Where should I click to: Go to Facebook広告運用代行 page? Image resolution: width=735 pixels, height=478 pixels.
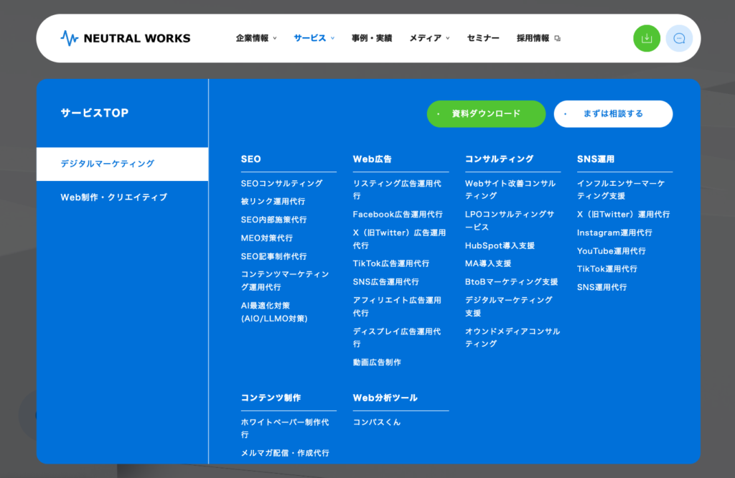point(397,215)
